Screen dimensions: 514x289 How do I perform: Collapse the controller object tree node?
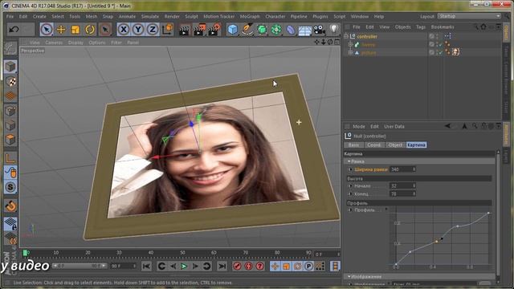346,36
